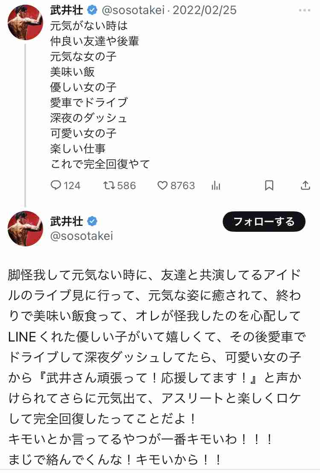Open the second tweet's profile avatar
320x473 pixels.
click(25, 228)
